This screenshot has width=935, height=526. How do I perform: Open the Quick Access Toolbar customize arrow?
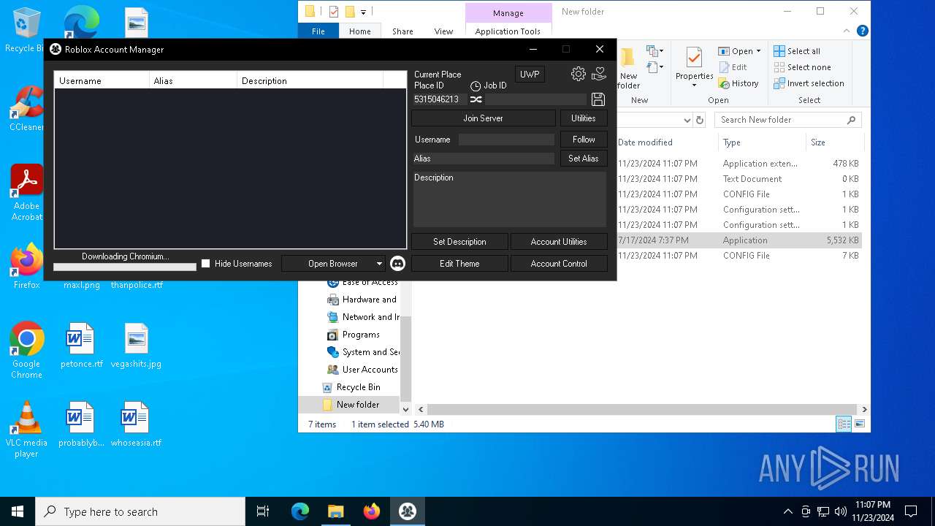point(363,12)
